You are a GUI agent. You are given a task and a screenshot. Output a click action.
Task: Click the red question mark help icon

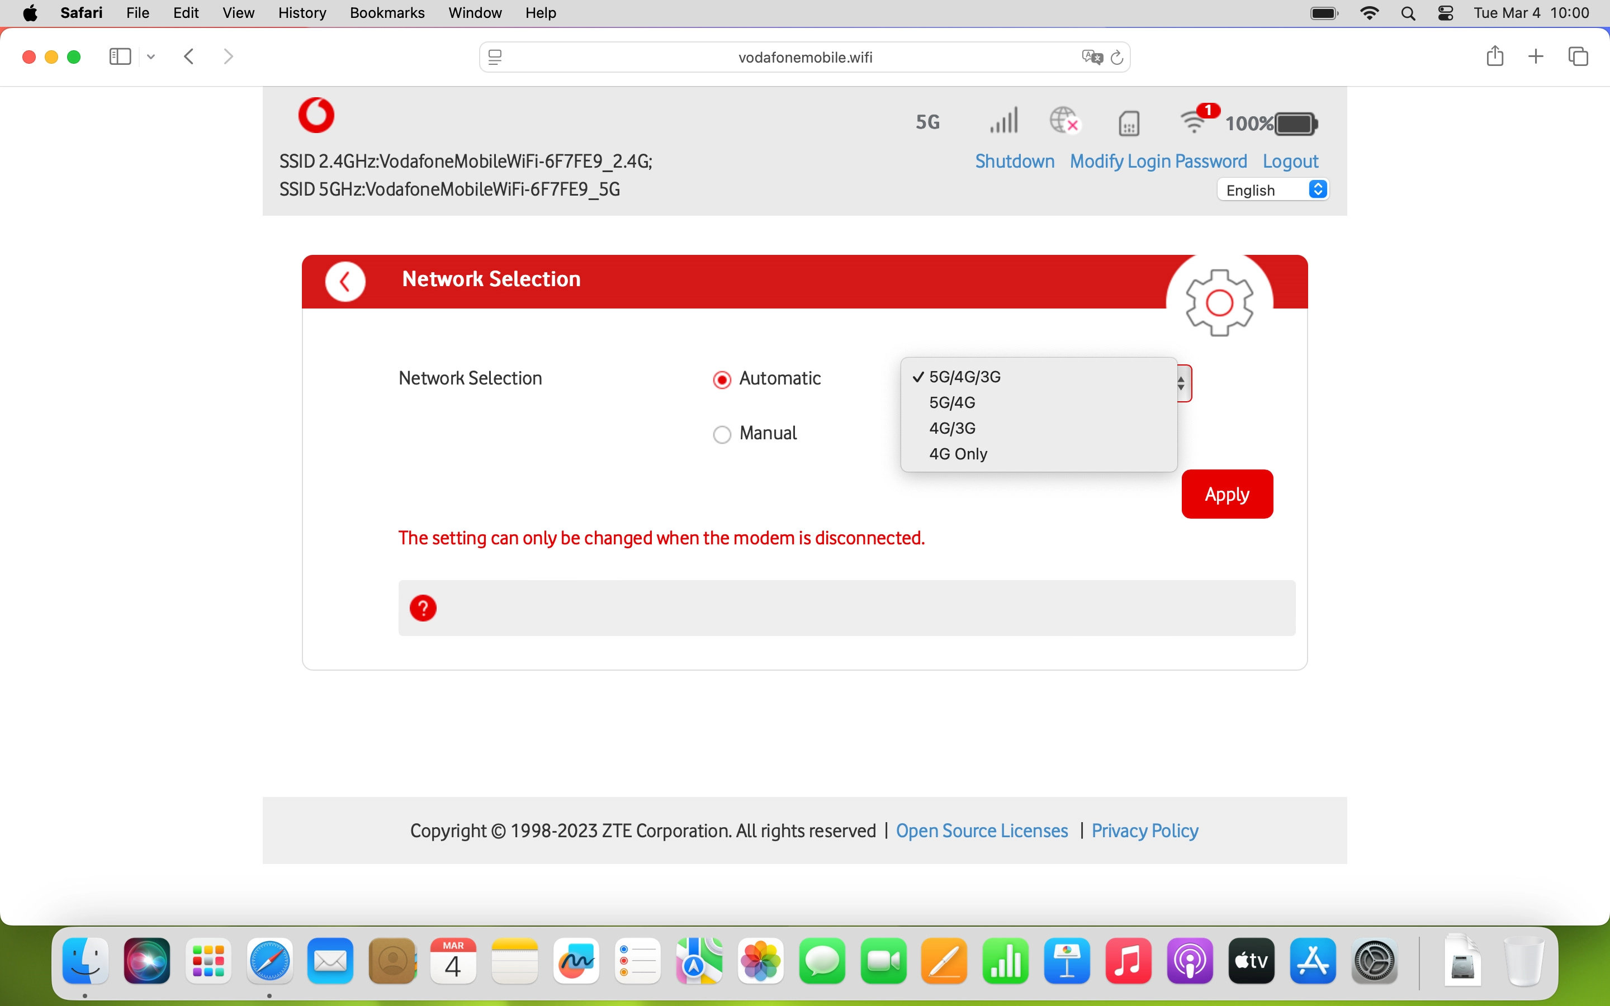click(x=424, y=608)
